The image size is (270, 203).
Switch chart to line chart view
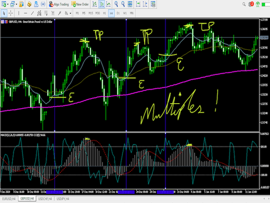click(x=109, y=5)
